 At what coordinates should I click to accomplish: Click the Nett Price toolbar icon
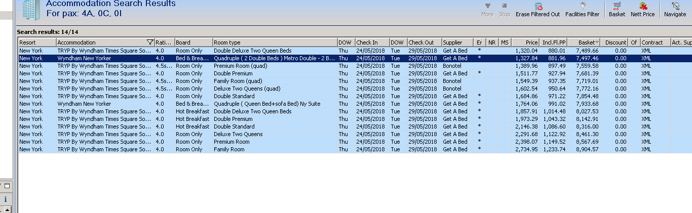[x=643, y=6]
